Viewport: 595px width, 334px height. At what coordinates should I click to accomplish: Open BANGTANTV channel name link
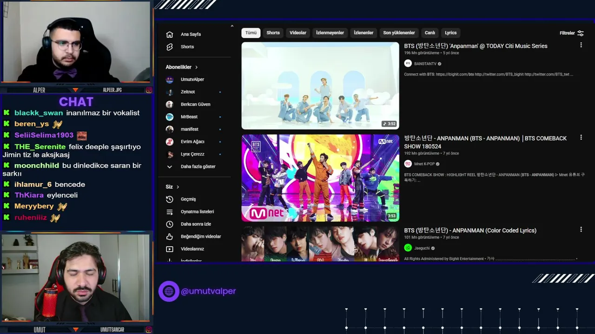[x=425, y=64]
